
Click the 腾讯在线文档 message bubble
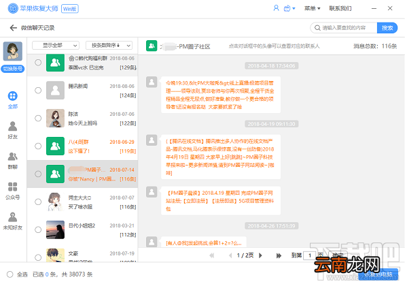click(x=221, y=157)
